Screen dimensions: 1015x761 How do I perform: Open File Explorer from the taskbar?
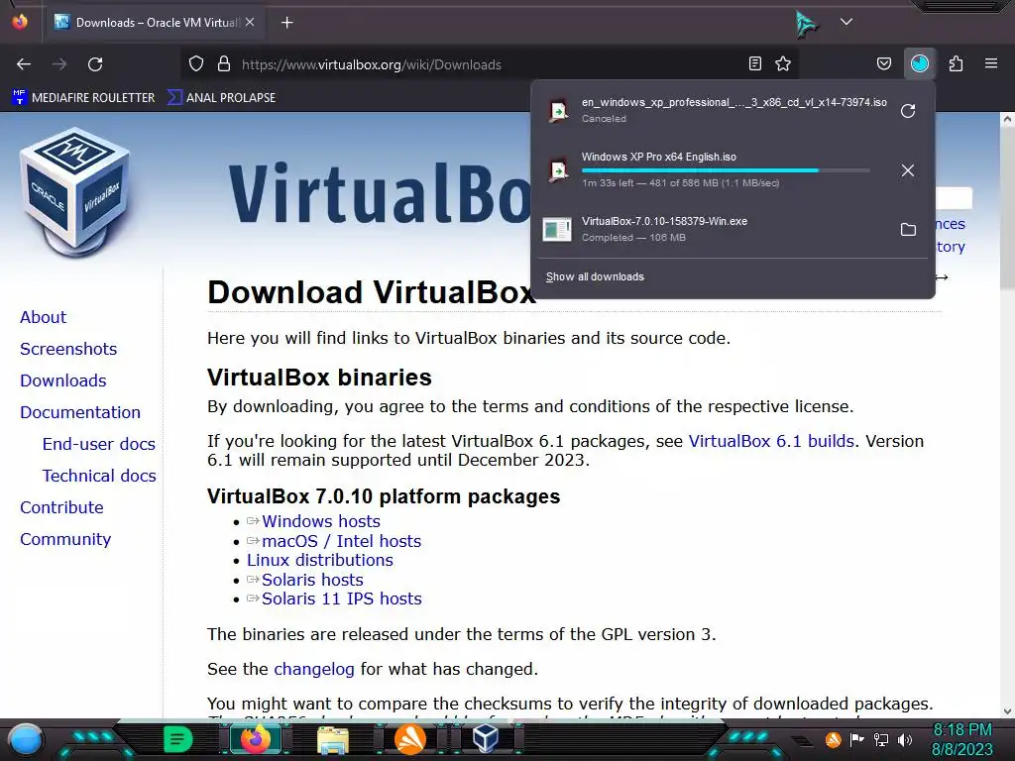333,739
